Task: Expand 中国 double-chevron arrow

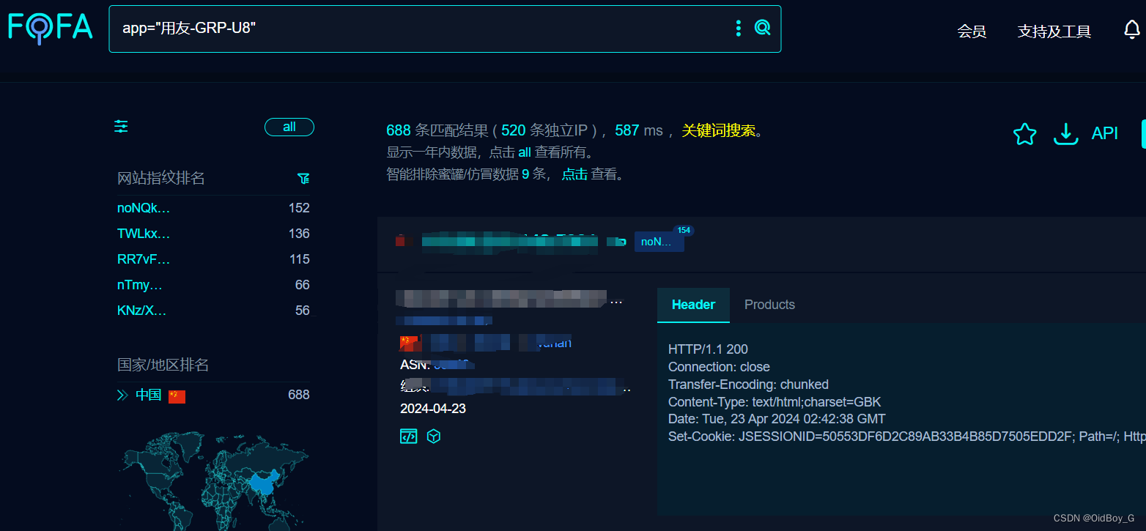Action: click(122, 396)
